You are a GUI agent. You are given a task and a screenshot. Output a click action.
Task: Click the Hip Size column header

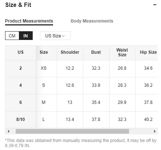click(148, 52)
